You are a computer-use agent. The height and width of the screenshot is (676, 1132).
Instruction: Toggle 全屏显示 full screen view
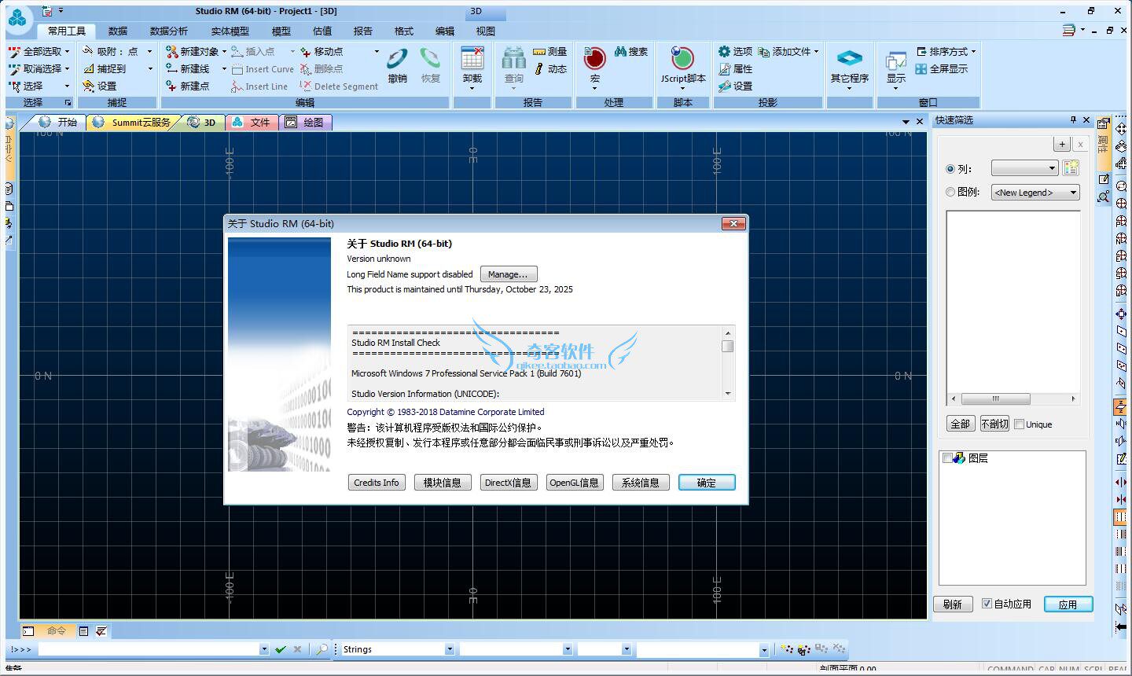(x=941, y=69)
